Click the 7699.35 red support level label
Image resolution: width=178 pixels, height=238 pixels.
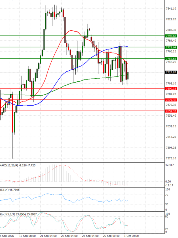[x=171, y=89]
